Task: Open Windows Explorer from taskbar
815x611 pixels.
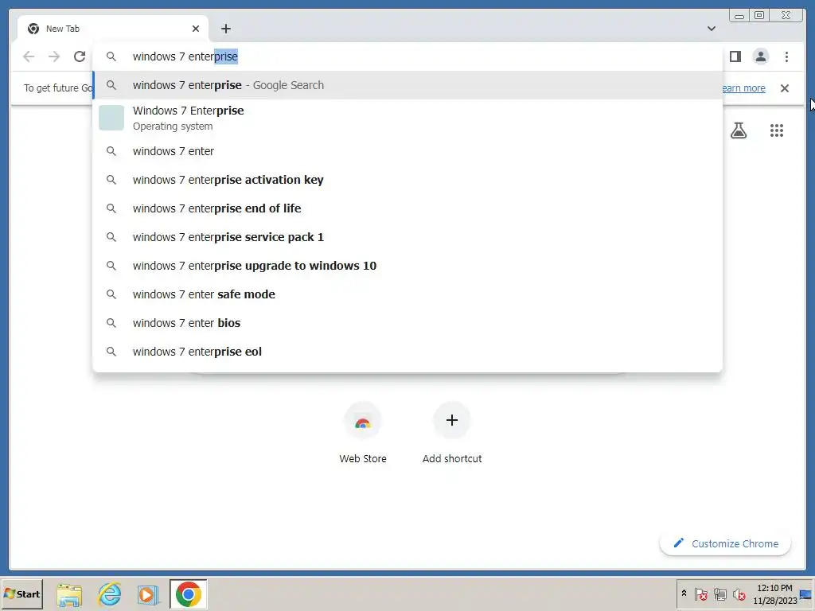Action: pyautogui.click(x=70, y=594)
